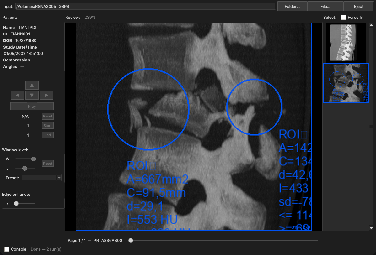Click the left arrow navigation button
Screen dimensions: 376x255
coord(18,95)
